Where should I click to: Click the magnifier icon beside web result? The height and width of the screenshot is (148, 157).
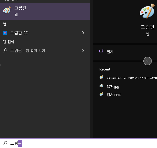pyautogui.click(x=5, y=51)
